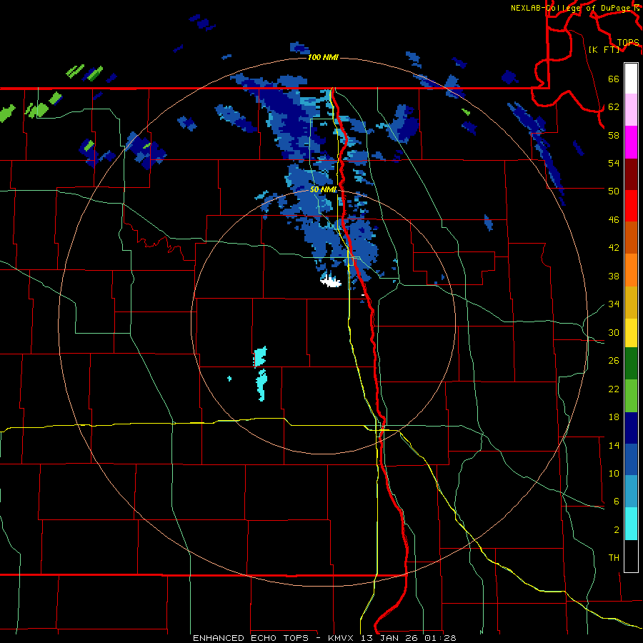Click the 66 value on the scale
The height and width of the screenshot is (643, 643).
point(614,79)
